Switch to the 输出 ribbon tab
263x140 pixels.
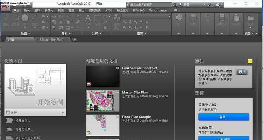pyautogui.click(x=81, y=10)
